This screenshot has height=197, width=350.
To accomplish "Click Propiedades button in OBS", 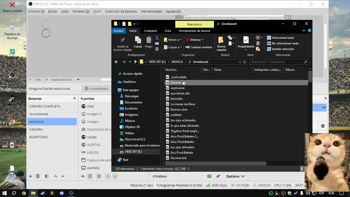I will point(96,89).
